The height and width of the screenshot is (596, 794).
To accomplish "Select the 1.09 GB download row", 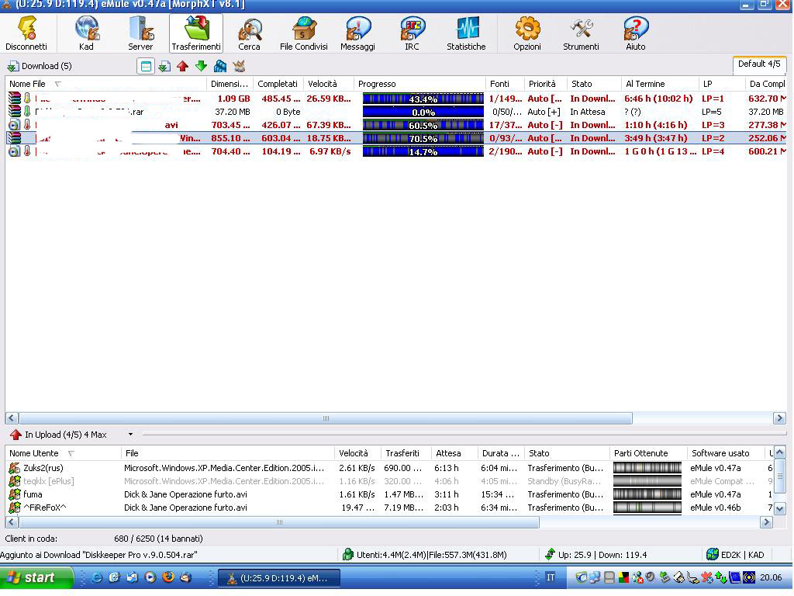I will click(396, 99).
